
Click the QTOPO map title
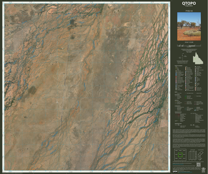coord(189,3)
